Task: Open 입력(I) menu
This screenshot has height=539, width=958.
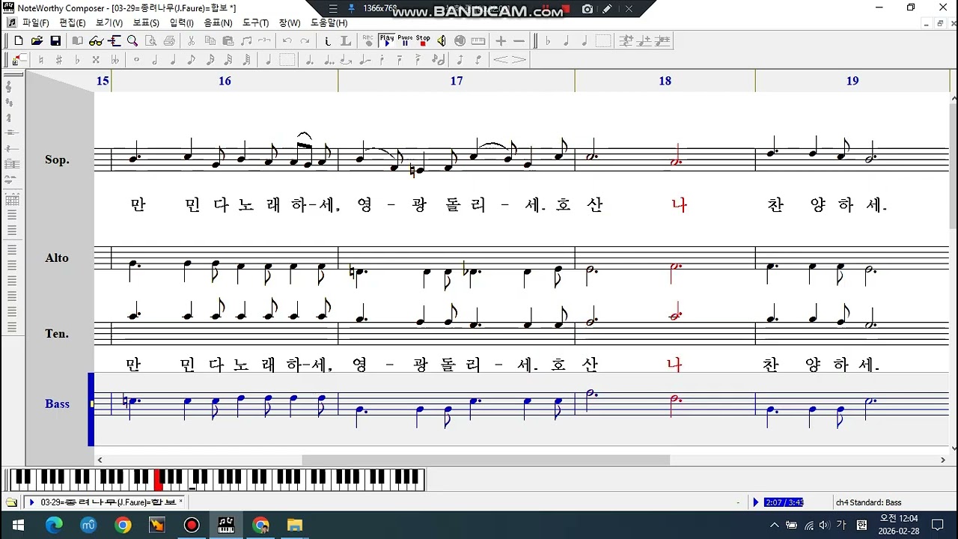Action: coord(181,23)
